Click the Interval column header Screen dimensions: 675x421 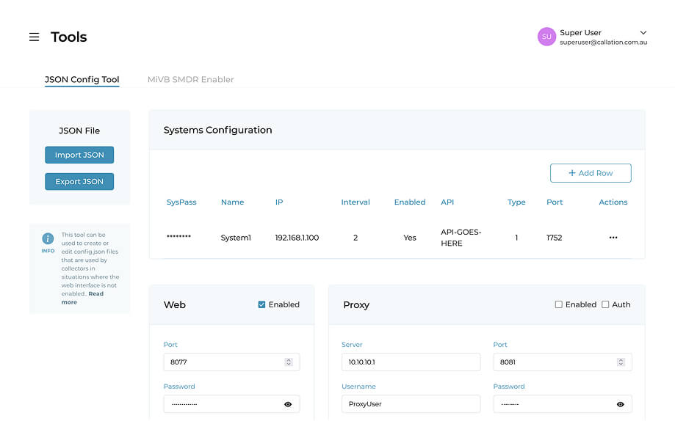click(355, 202)
